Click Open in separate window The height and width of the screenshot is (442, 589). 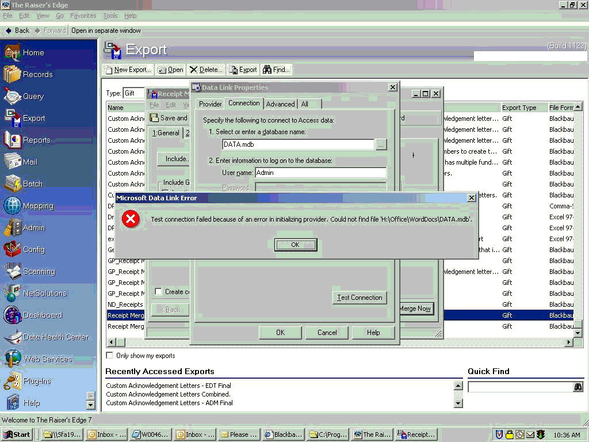(x=106, y=31)
